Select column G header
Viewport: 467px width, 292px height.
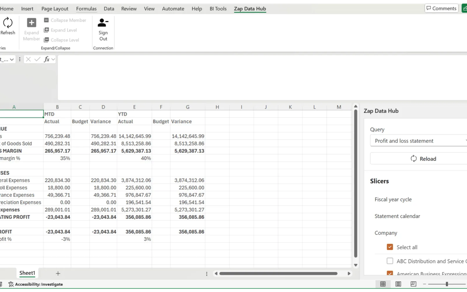(x=188, y=107)
